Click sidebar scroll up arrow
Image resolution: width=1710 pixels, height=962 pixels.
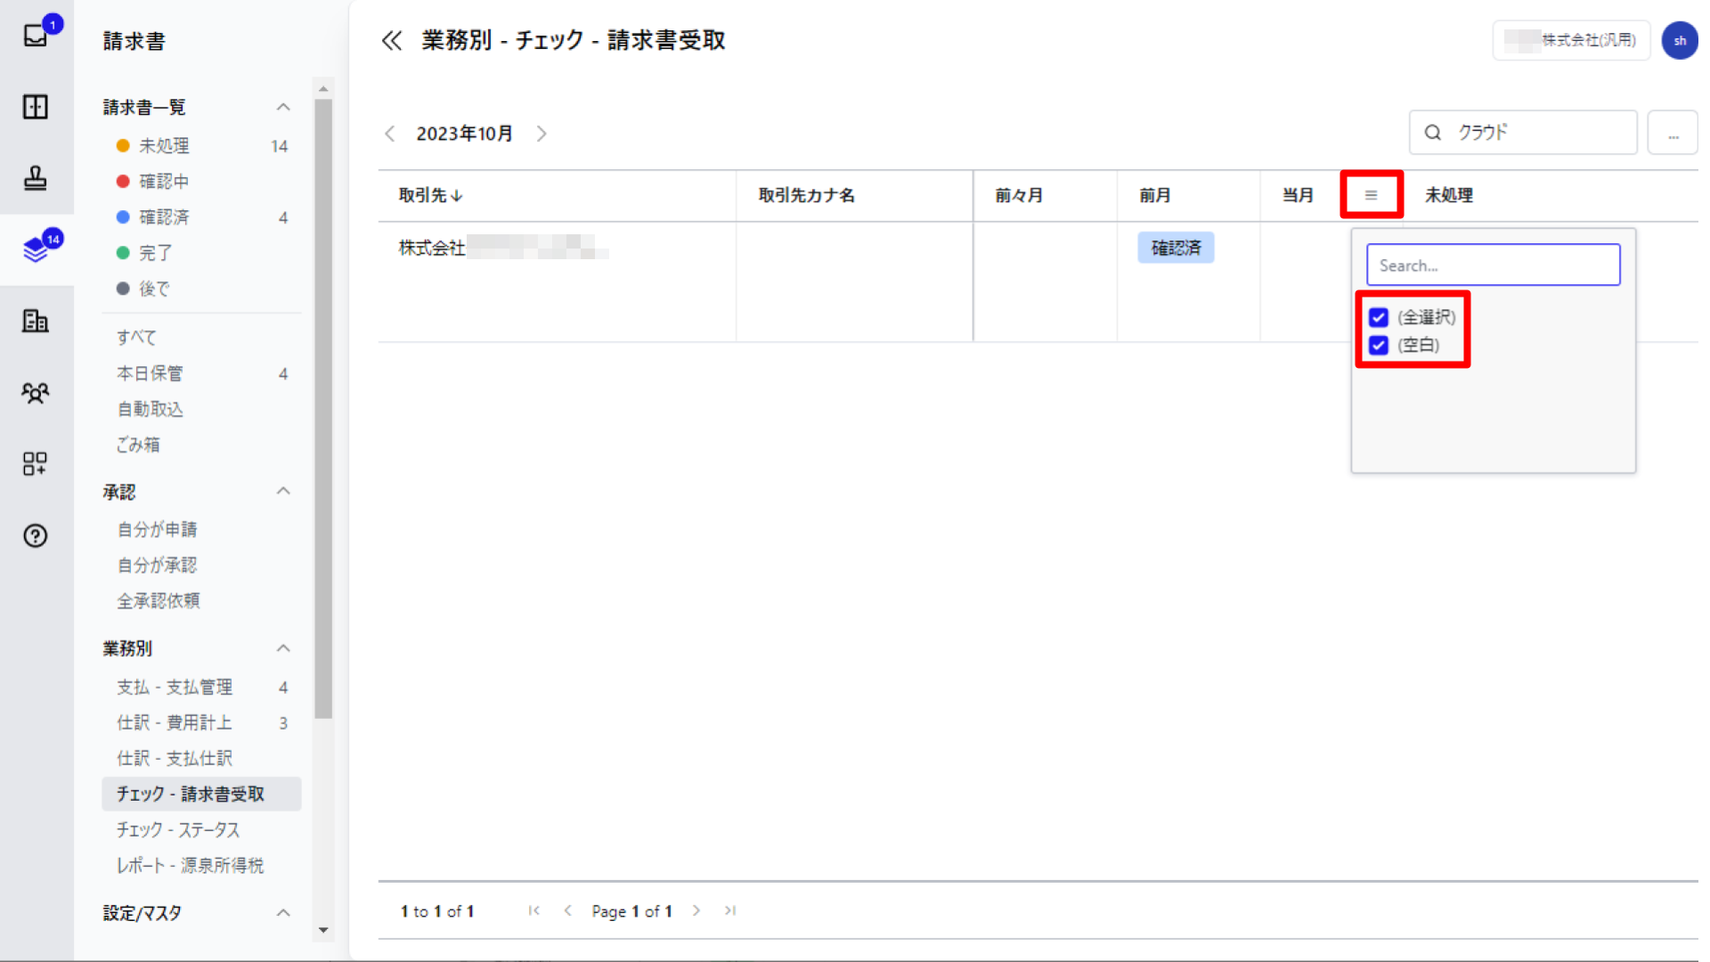click(x=323, y=89)
